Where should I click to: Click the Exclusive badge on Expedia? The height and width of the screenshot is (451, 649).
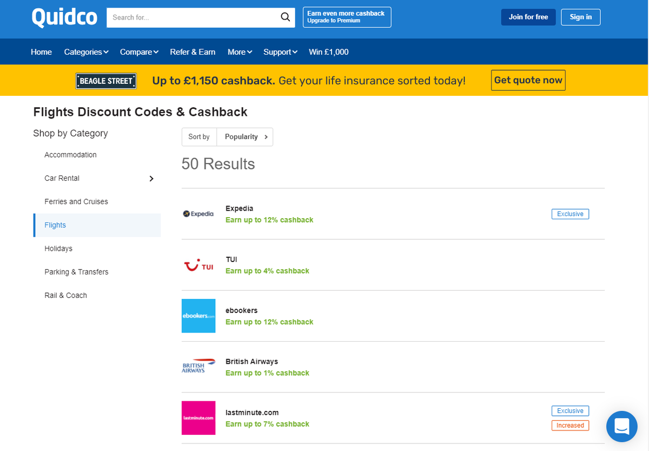coord(570,213)
